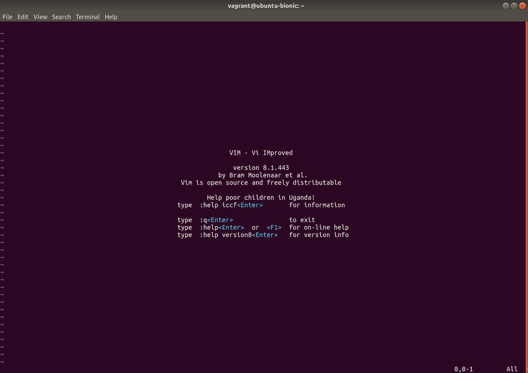Open the Help menu
This screenshot has height=373, width=528.
111,17
